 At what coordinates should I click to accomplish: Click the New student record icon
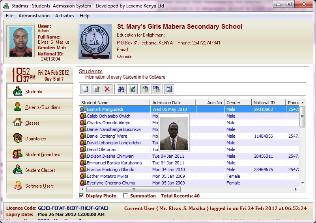[x=85, y=89]
